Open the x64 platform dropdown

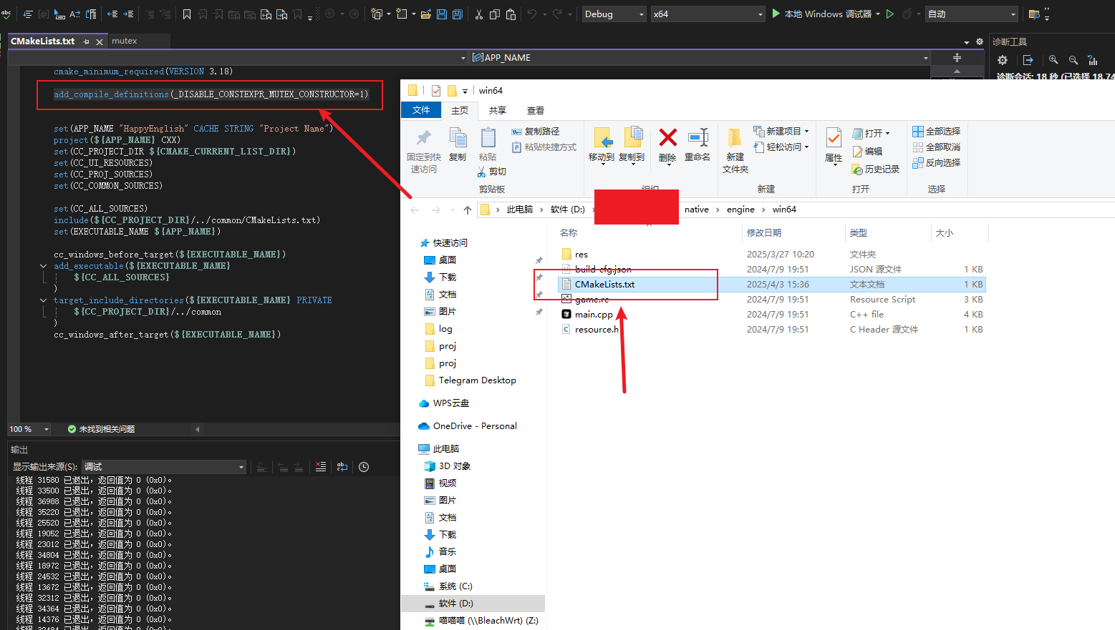708,14
